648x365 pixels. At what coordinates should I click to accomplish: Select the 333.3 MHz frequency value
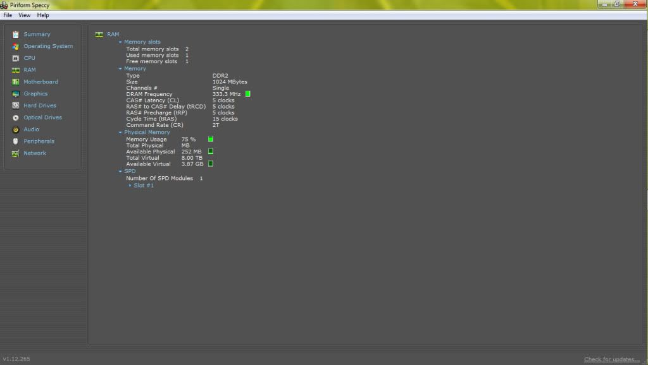pos(227,94)
